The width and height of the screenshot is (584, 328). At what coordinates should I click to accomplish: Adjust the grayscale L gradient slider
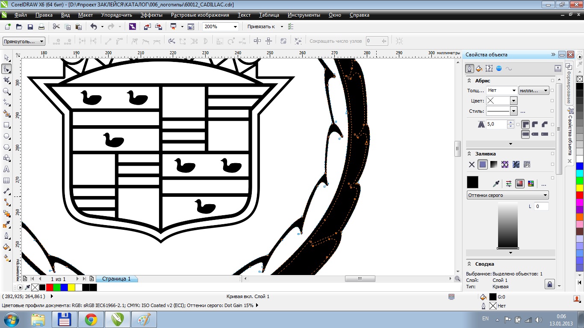pyautogui.click(x=508, y=225)
